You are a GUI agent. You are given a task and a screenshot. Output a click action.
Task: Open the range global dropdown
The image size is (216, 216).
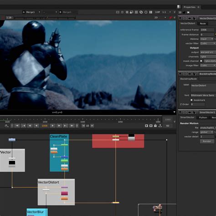click(207, 132)
